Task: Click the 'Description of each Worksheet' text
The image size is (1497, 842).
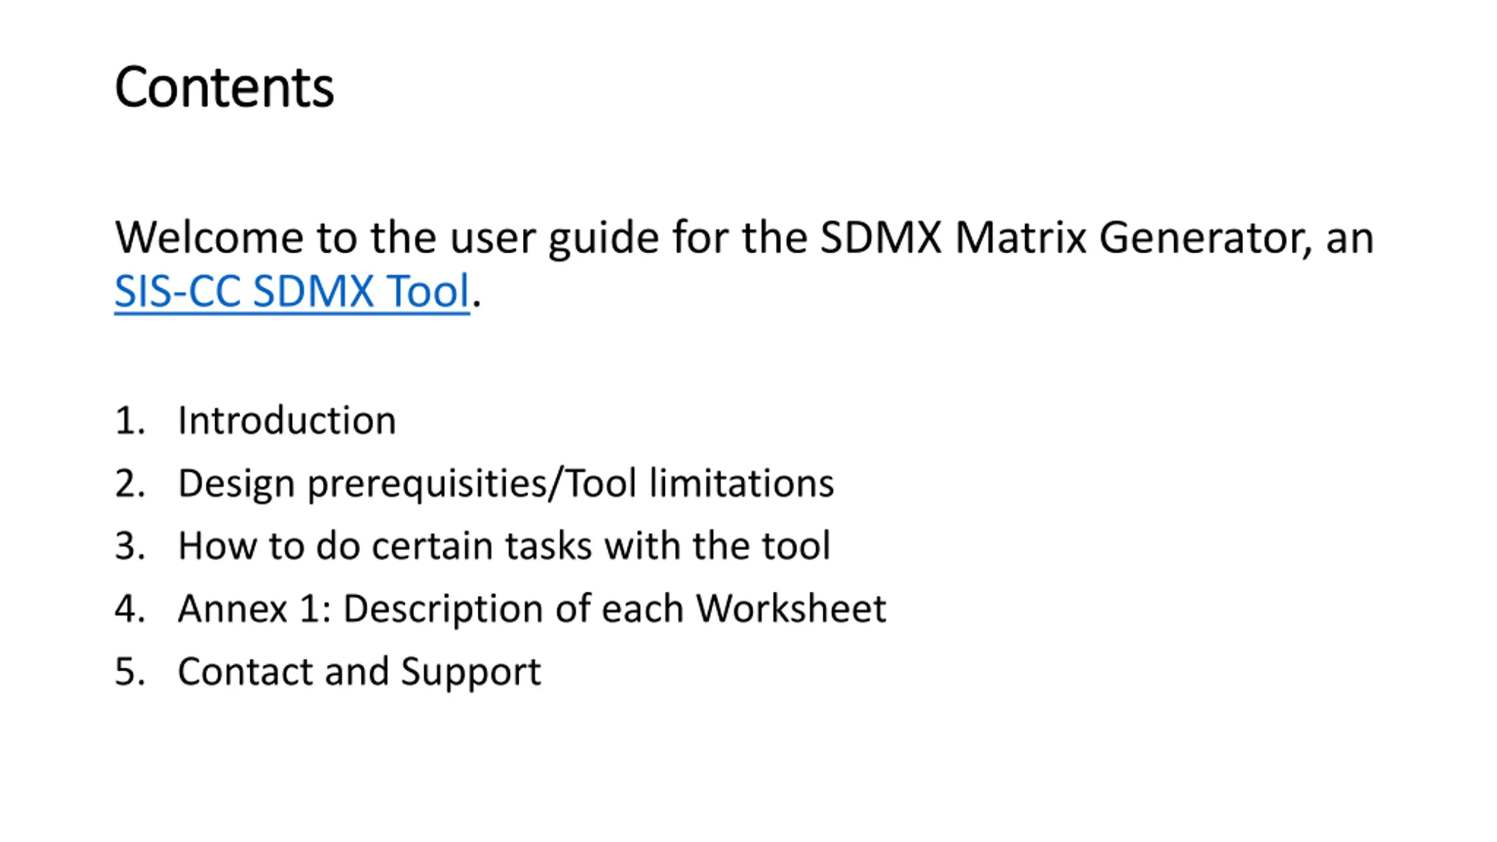Action: tap(615, 610)
